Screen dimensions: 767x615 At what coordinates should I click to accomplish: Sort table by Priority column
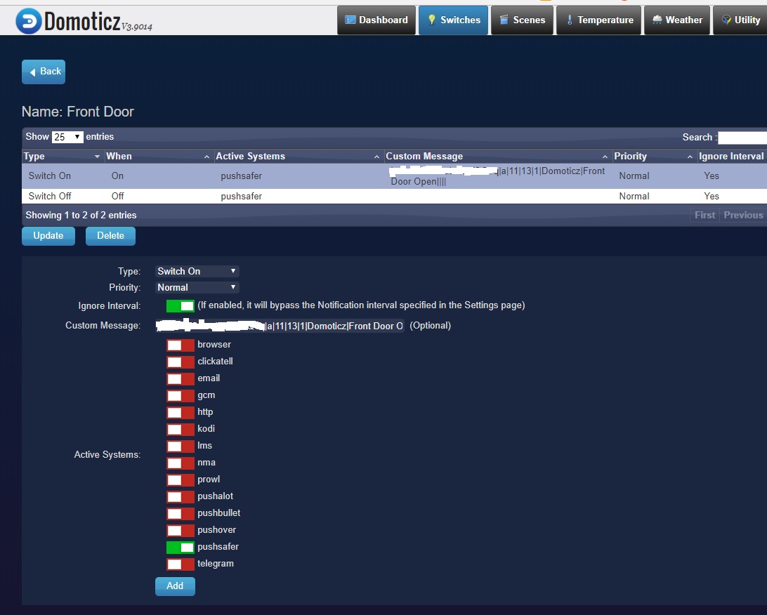pos(654,156)
